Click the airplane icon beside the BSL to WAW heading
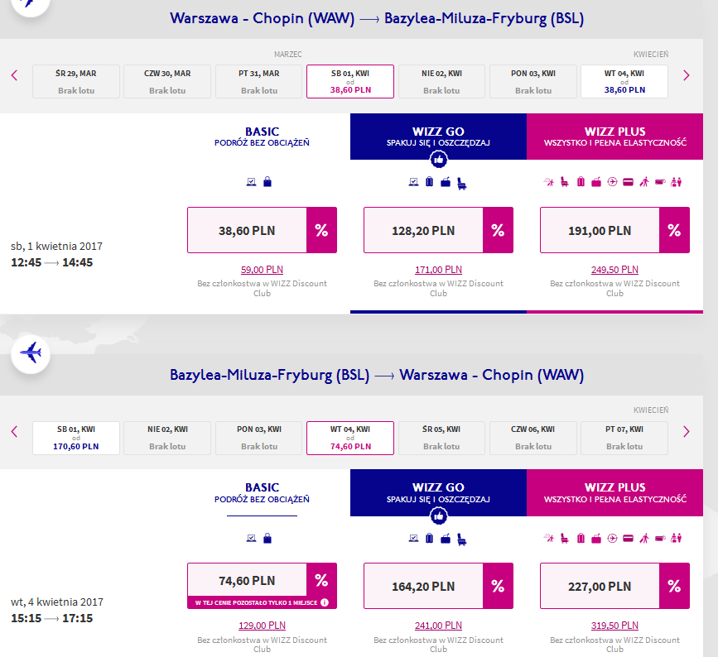Viewport: 718px width, 657px height. pyautogui.click(x=31, y=352)
